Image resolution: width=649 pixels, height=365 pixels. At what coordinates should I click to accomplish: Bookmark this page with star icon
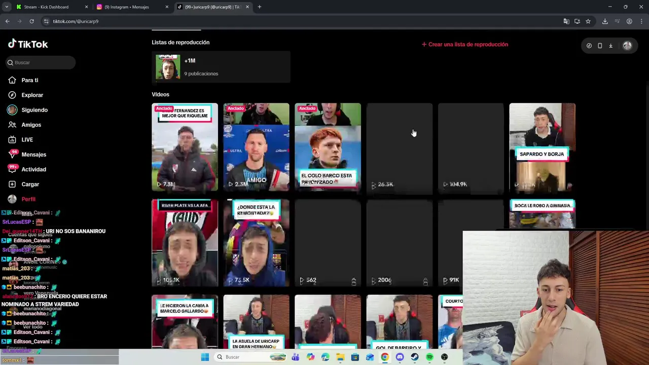coord(588,21)
